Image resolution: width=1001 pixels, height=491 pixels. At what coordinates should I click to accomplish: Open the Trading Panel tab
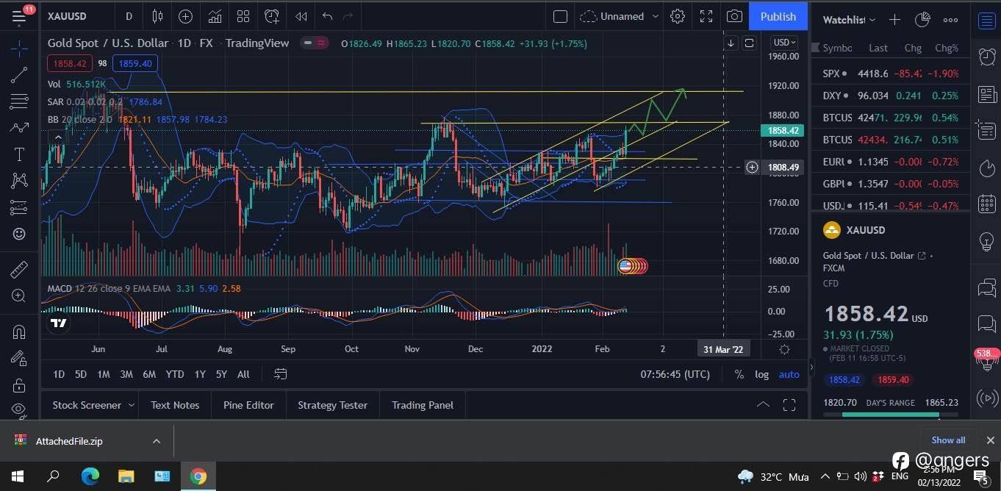(x=423, y=405)
